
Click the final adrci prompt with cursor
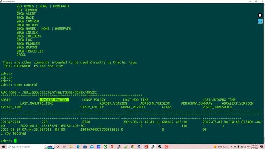[x=8, y=141]
